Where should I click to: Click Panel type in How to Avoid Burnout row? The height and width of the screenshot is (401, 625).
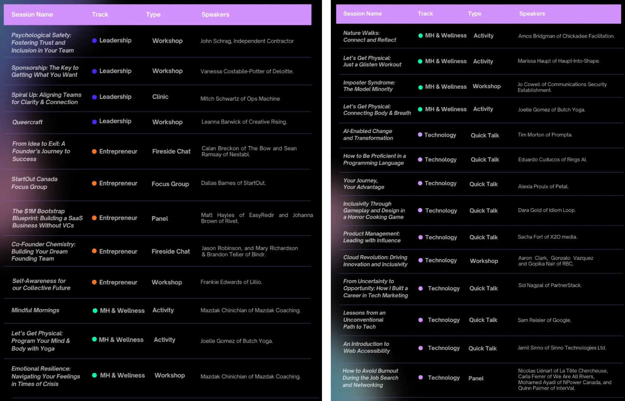(x=476, y=378)
